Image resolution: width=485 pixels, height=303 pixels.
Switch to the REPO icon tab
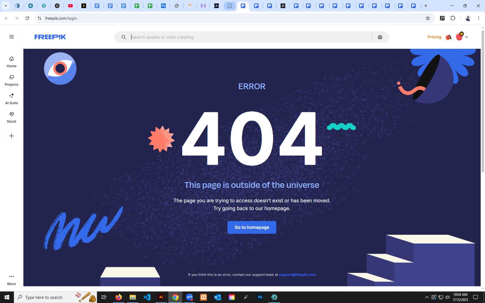tap(230, 6)
